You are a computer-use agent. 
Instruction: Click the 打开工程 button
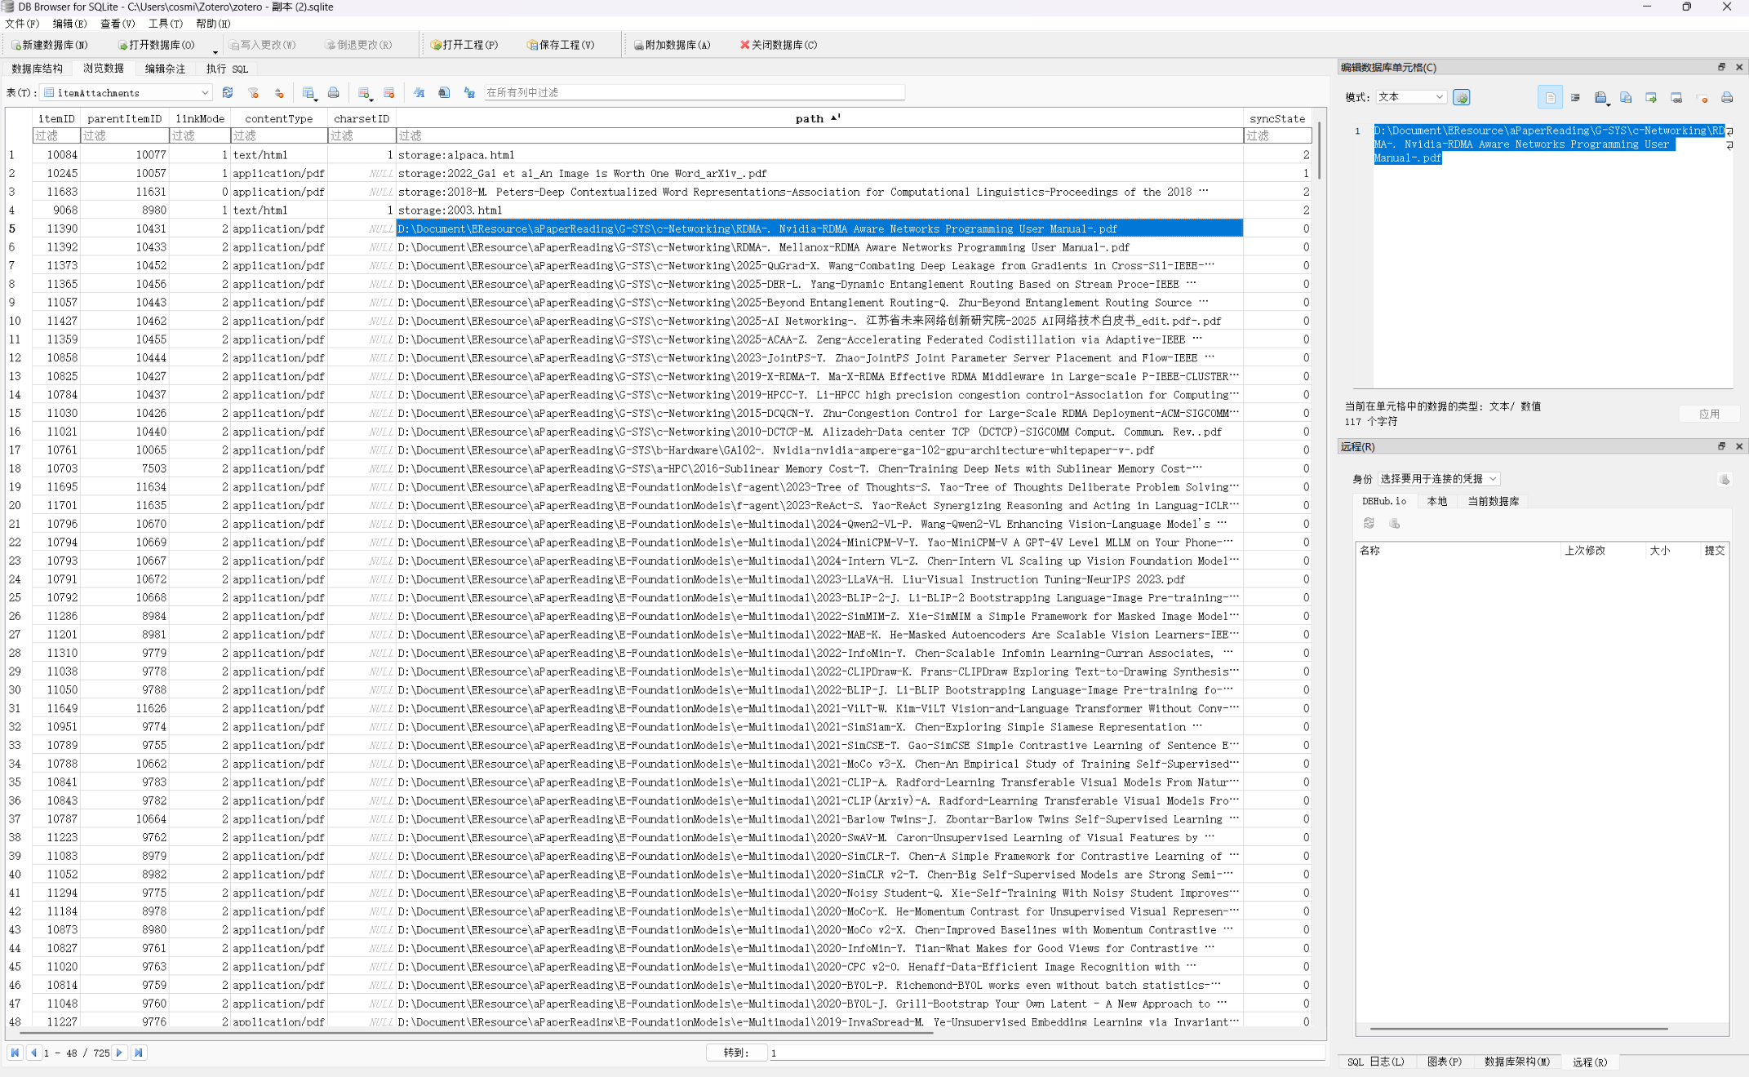click(464, 45)
